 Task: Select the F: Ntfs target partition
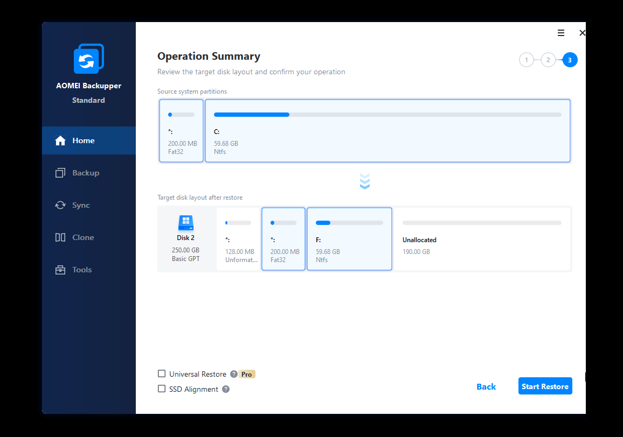coord(349,239)
